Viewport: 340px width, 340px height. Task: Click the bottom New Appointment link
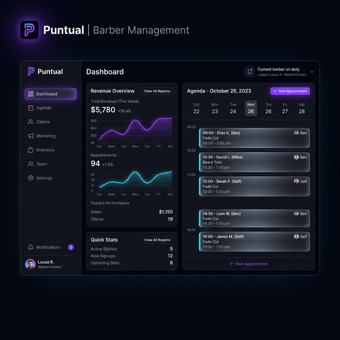click(249, 264)
